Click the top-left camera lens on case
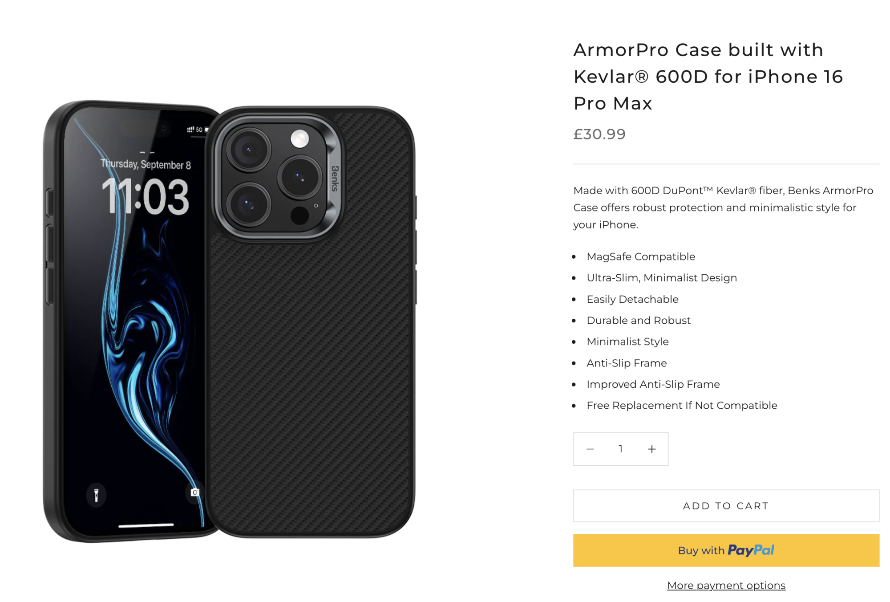Image resolution: width=890 pixels, height=602 pixels. 248,150
